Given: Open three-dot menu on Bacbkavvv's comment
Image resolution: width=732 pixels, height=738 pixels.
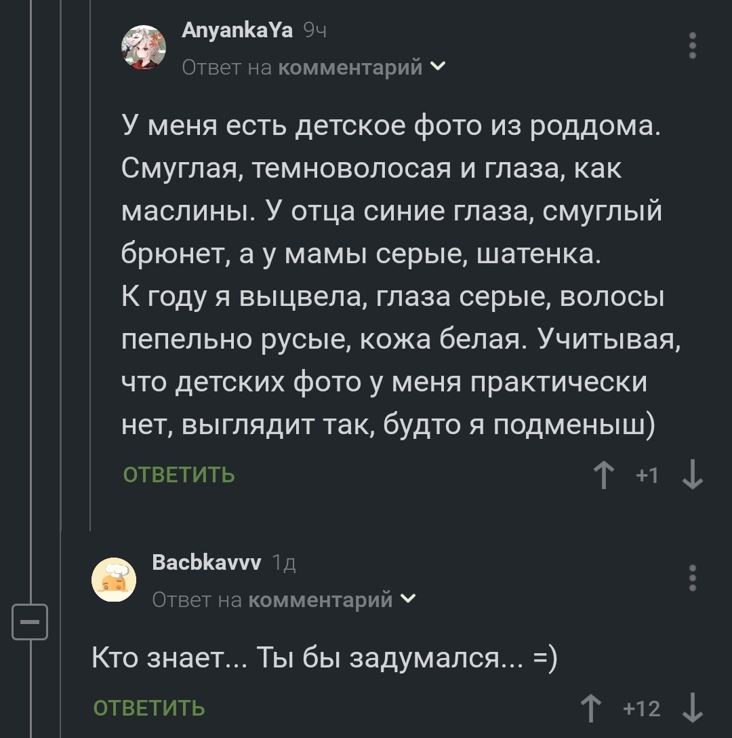Looking at the screenshot, I should pos(692,579).
